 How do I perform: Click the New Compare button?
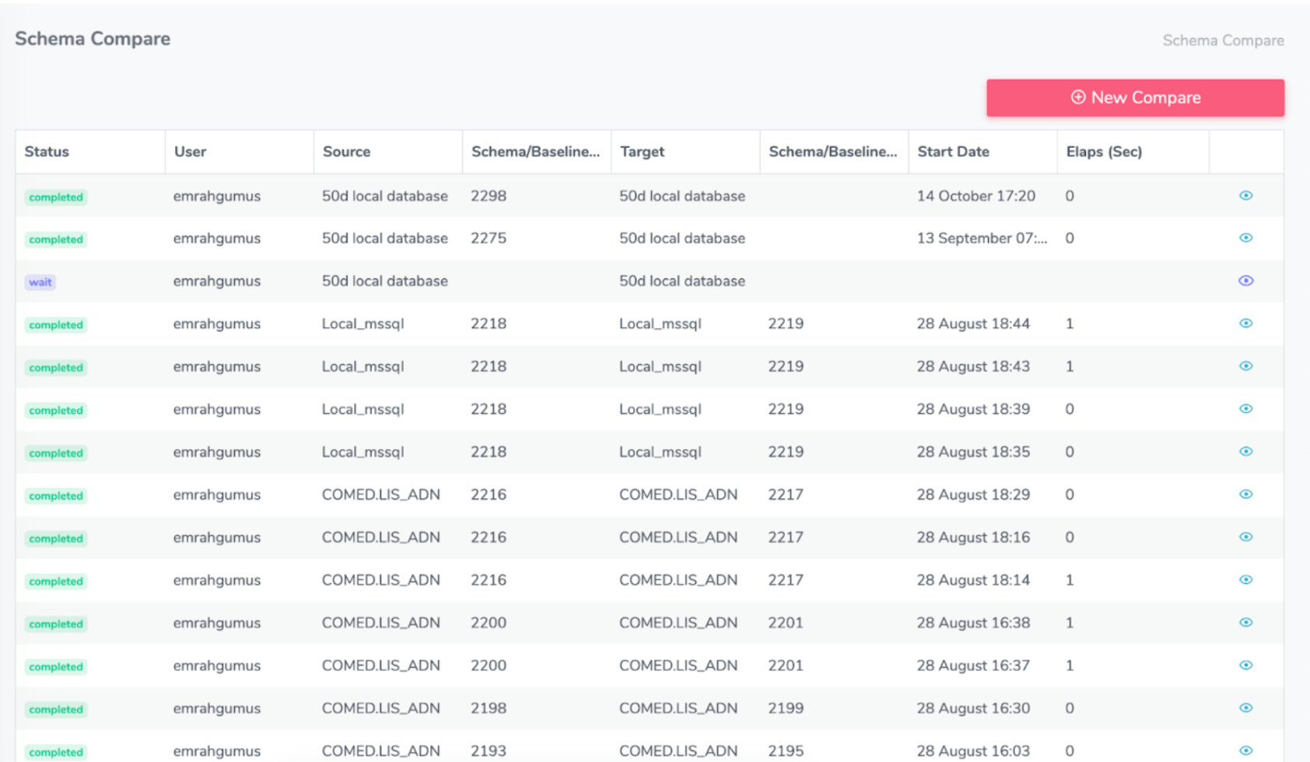coord(1135,98)
